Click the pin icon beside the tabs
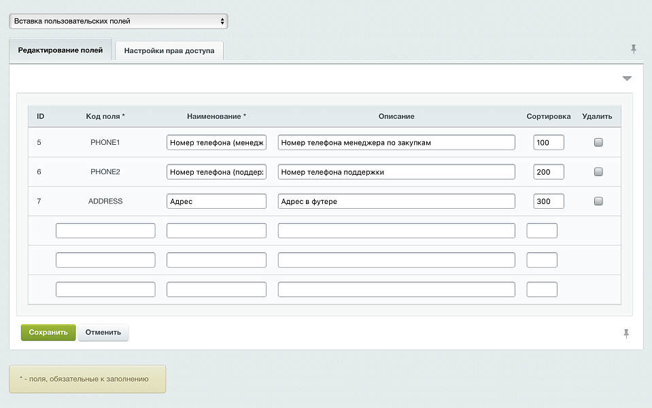652x408 pixels. [634, 49]
